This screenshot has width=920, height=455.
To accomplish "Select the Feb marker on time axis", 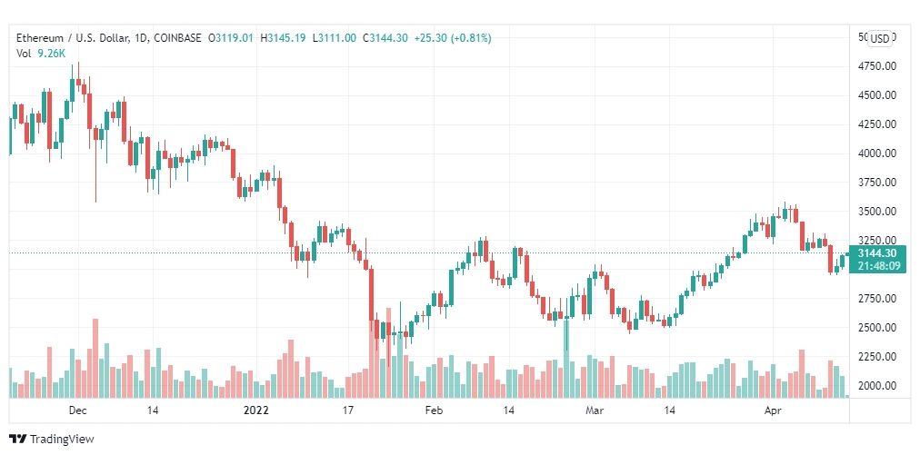I will coord(434,410).
